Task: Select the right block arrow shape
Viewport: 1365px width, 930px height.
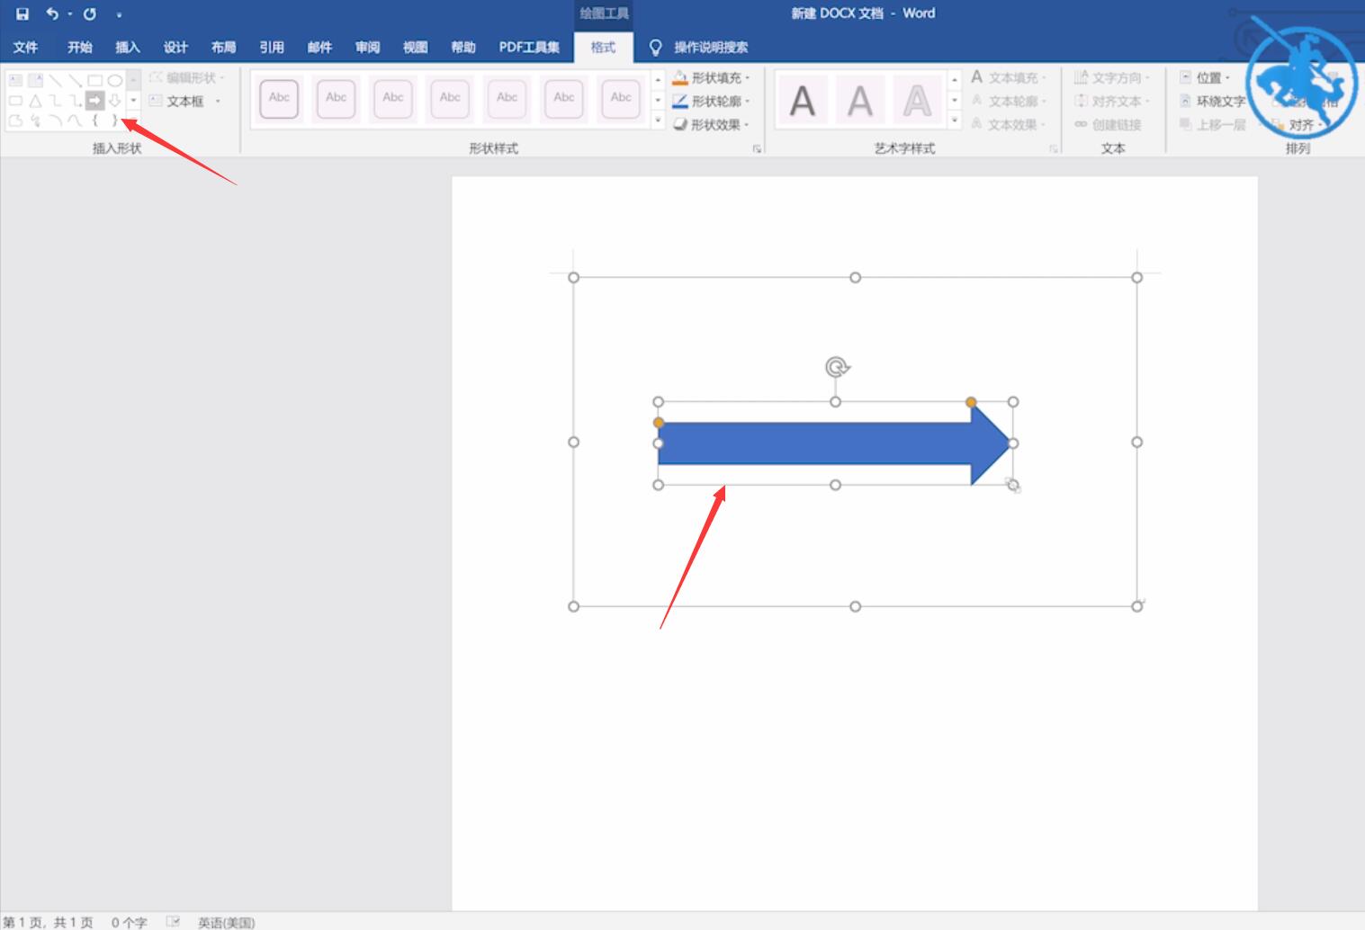Action: [95, 101]
